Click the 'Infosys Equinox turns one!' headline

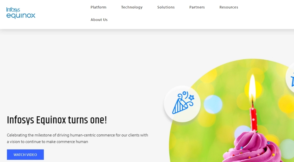(57, 120)
